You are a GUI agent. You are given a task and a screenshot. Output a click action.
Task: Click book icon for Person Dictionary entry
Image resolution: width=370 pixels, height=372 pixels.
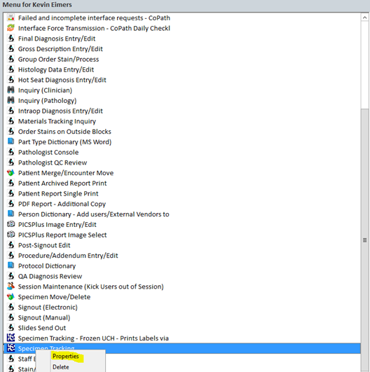tap(11, 214)
